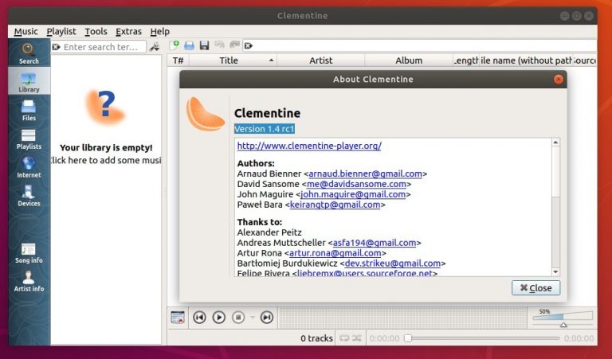Open library display options wrench icon
The height and width of the screenshot is (359, 612).
click(x=155, y=46)
